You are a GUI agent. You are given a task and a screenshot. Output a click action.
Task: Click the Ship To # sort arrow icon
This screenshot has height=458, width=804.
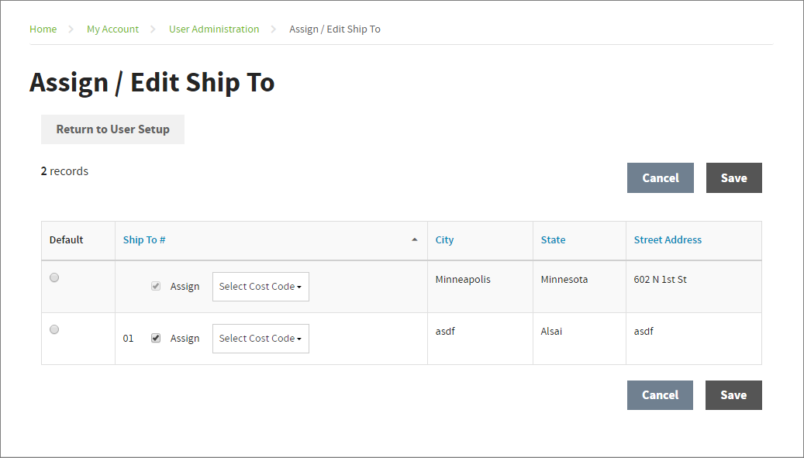pos(414,240)
